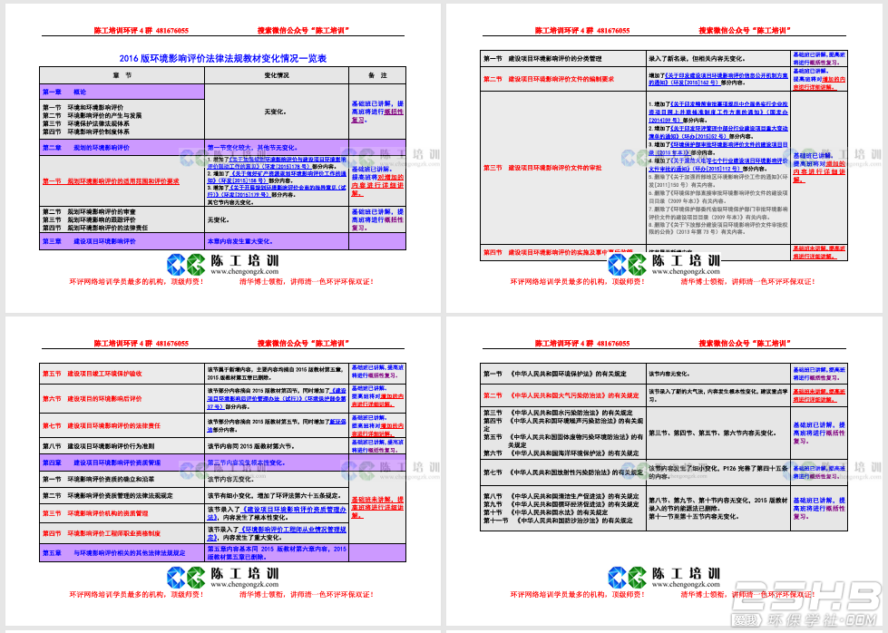
Task: Click the '备 注' column header
Action: coord(377,75)
